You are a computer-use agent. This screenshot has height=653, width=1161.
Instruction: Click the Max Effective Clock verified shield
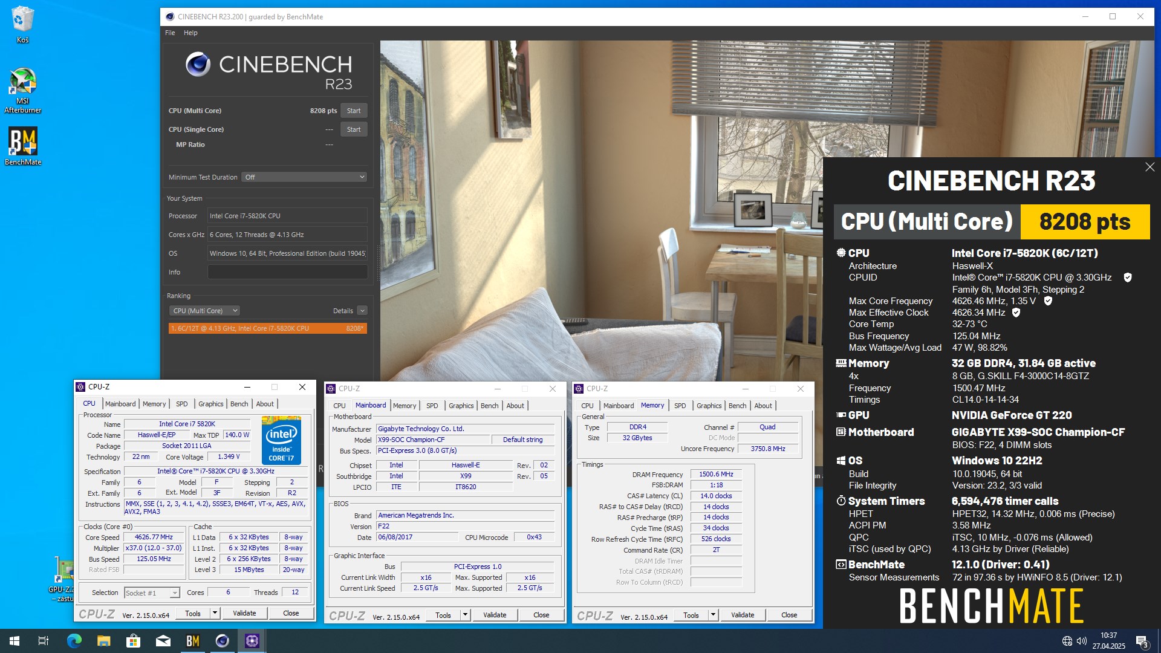[1016, 313]
